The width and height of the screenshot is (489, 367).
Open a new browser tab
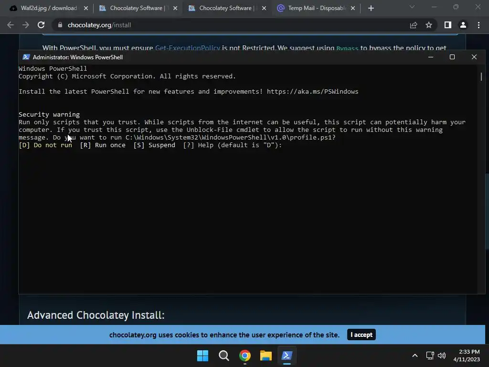click(x=371, y=8)
